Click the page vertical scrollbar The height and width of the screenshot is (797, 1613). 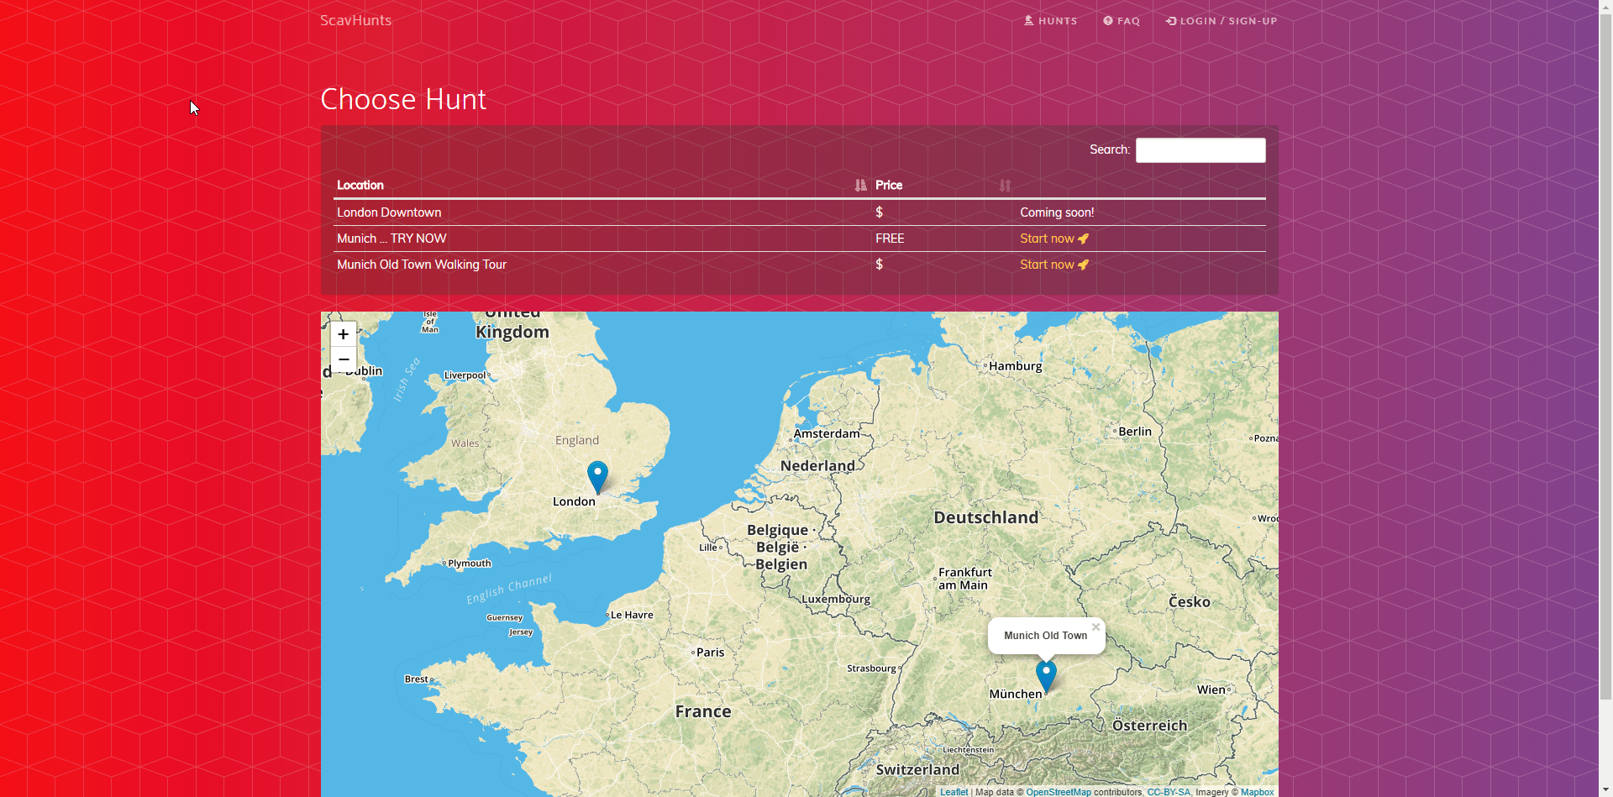click(x=1605, y=336)
